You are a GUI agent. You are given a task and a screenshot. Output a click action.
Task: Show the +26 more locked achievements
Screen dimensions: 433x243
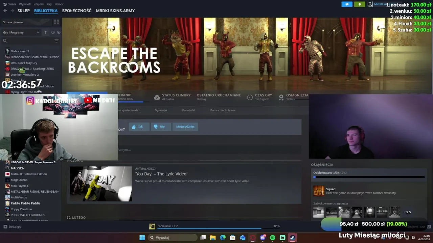tap(407, 212)
